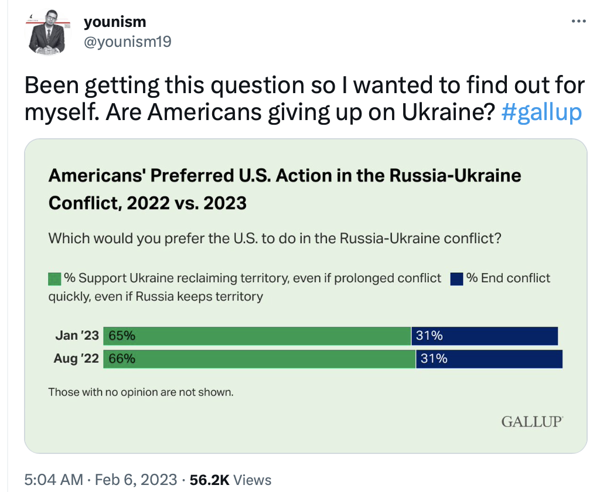Click the chart title about Russia-Ukraine Conflict
600x492 pixels.
click(x=284, y=189)
